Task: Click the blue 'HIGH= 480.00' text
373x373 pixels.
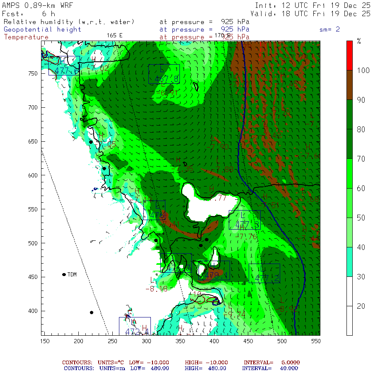Action: (x=206, y=368)
